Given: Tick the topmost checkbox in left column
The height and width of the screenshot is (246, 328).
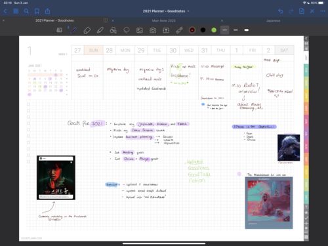Looking at the screenshot, I should (x=28, y=104).
